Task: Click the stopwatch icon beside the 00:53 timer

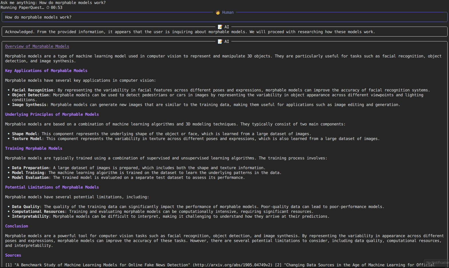Action: click(x=48, y=8)
